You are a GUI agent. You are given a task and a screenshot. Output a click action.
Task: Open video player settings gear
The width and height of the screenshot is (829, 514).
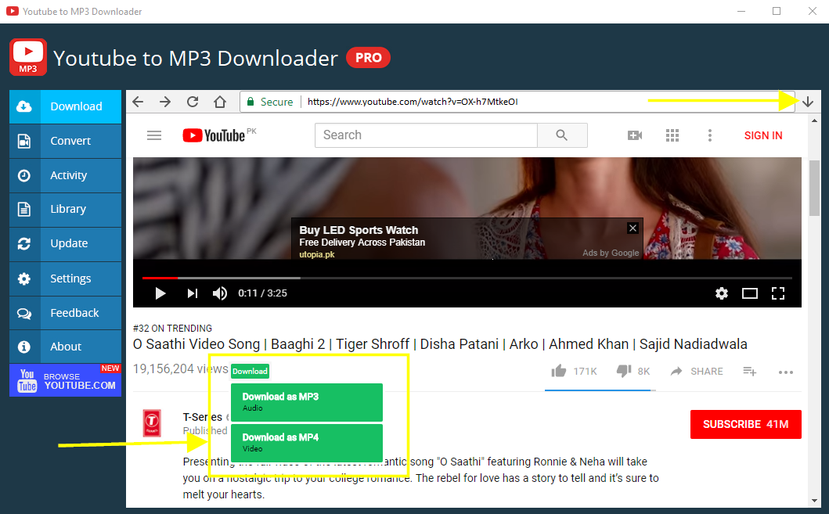[x=722, y=293]
